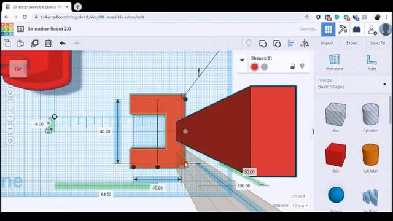
Task: Redo the last undone action
Action: click(x=76, y=44)
